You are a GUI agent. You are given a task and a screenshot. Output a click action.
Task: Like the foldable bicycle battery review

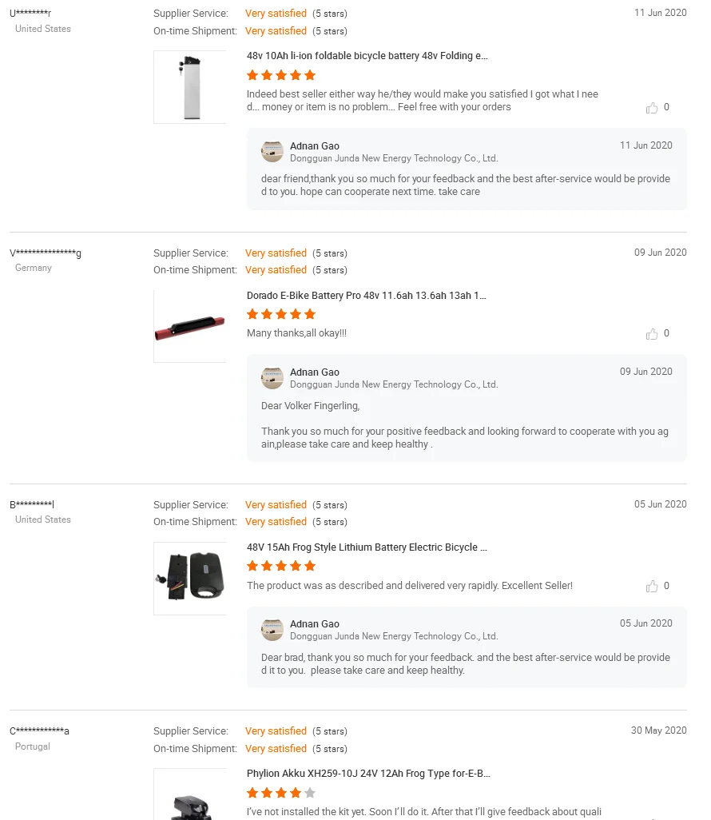pyautogui.click(x=653, y=108)
